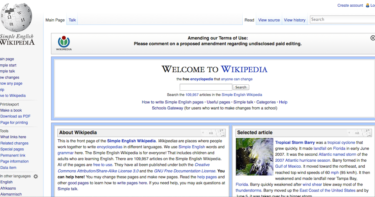Switch to Afrikaans language

pyautogui.click(x=8, y=188)
